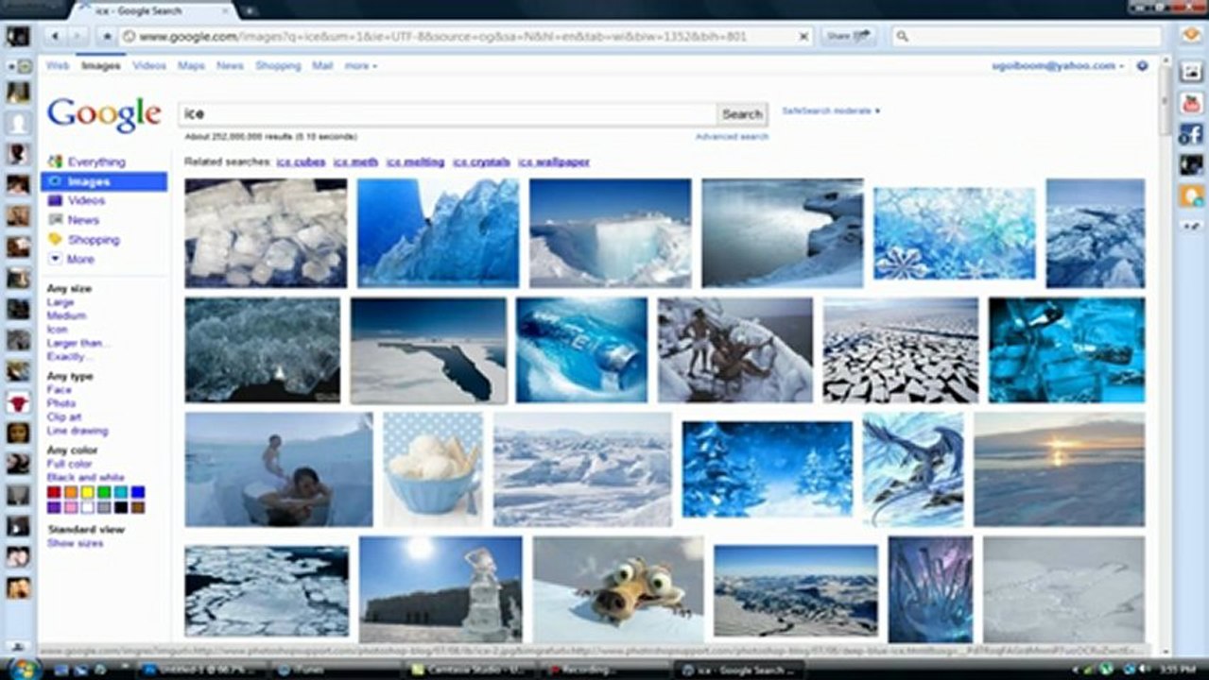Open News in the top navigation
1209x680 pixels.
coord(230,66)
